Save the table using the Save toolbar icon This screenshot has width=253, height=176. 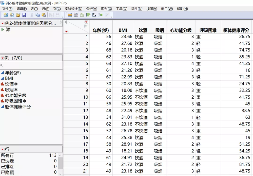click(24, 15)
